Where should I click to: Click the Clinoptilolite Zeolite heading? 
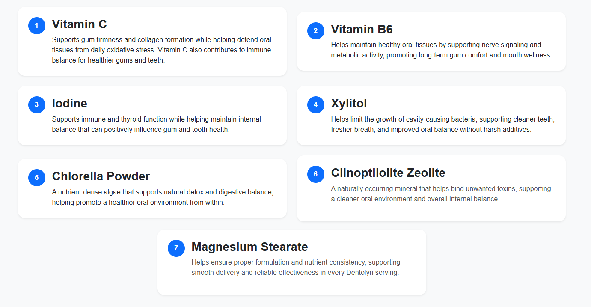[388, 173]
